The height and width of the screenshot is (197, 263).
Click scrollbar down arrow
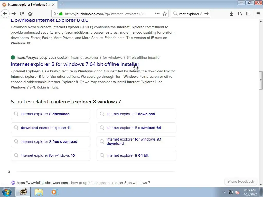261,185
